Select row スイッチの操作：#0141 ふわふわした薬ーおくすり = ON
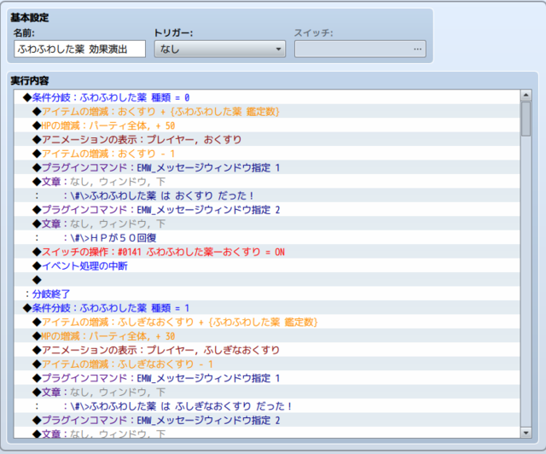Image resolution: width=546 pixels, height=454 pixels. (267, 252)
